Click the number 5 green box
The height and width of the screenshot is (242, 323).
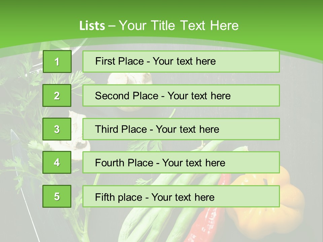(x=57, y=196)
